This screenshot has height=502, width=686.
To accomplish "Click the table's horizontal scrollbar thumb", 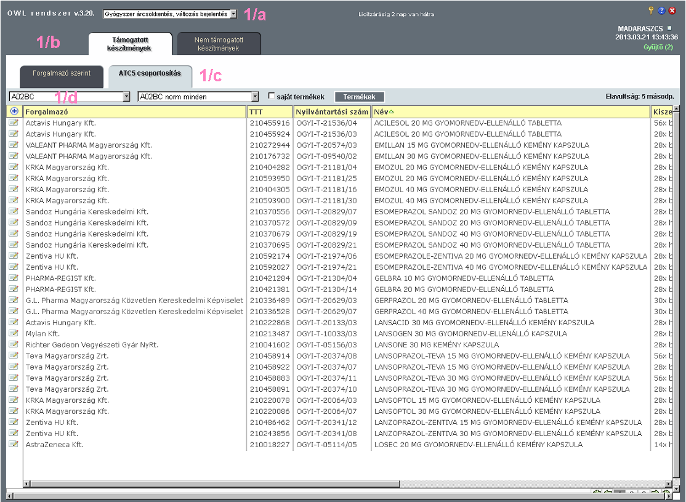I will coord(215,484).
